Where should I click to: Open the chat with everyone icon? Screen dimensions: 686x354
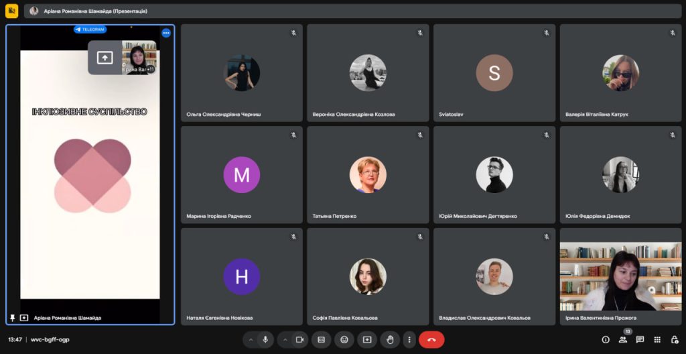(x=640, y=339)
